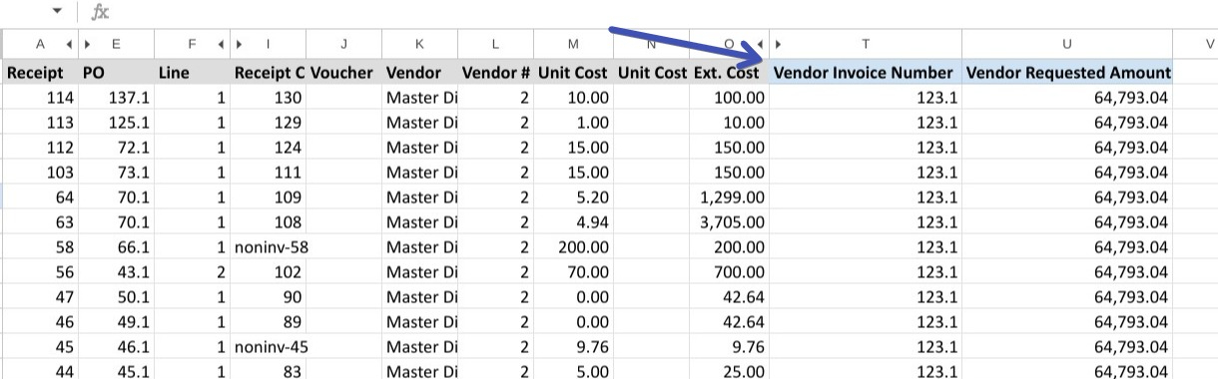The height and width of the screenshot is (379, 1218).
Task: Select Ext. Cost cell with value 3,705.00
Action: tap(729, 222)
